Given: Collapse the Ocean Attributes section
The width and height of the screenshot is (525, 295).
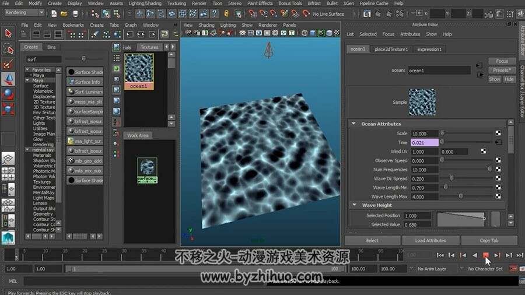Looking at the screenshot, I should [353, 124].
